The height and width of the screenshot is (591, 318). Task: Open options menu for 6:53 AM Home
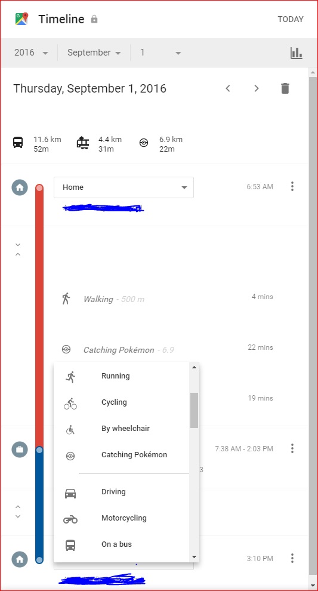coord(292,186)
